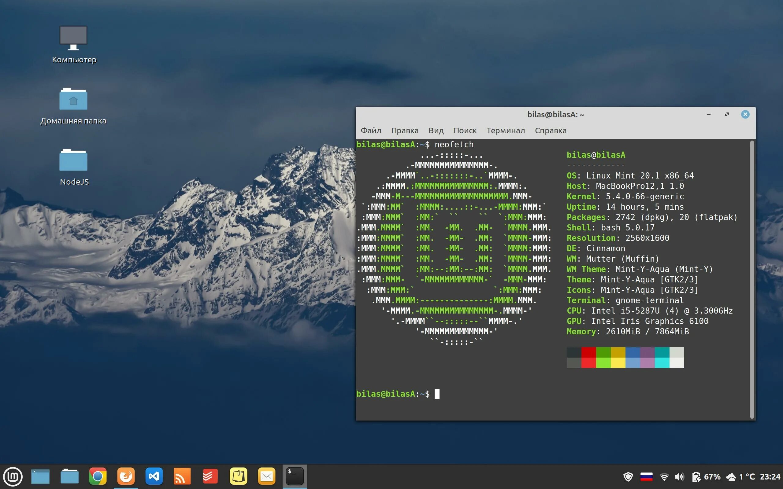Image resolution: width=783 pixels, height=489 pixels.
Task: Open the mail client envelope icon
Action: [x=267, y=476]
